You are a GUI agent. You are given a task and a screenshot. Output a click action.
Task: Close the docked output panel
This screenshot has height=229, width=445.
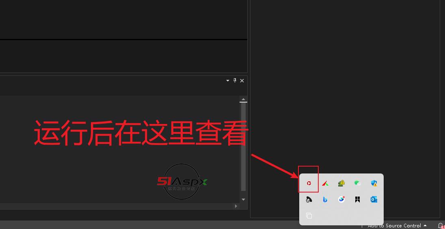(242, 81)
